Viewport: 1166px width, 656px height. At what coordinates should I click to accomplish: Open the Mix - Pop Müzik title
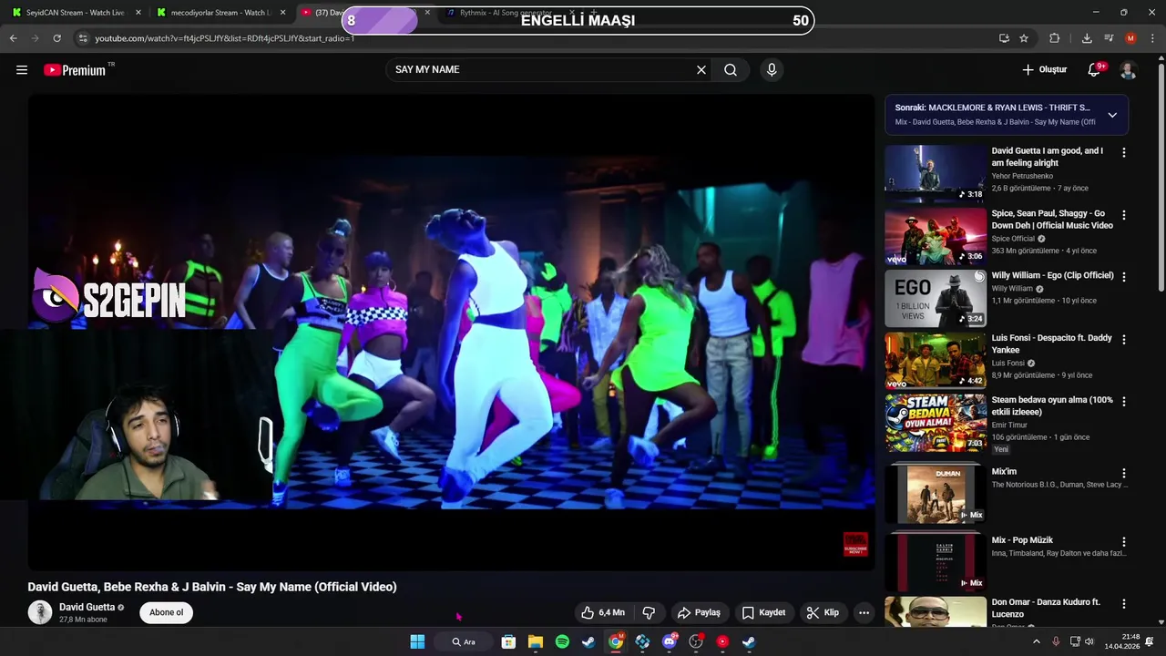[x=1022, y=540]
